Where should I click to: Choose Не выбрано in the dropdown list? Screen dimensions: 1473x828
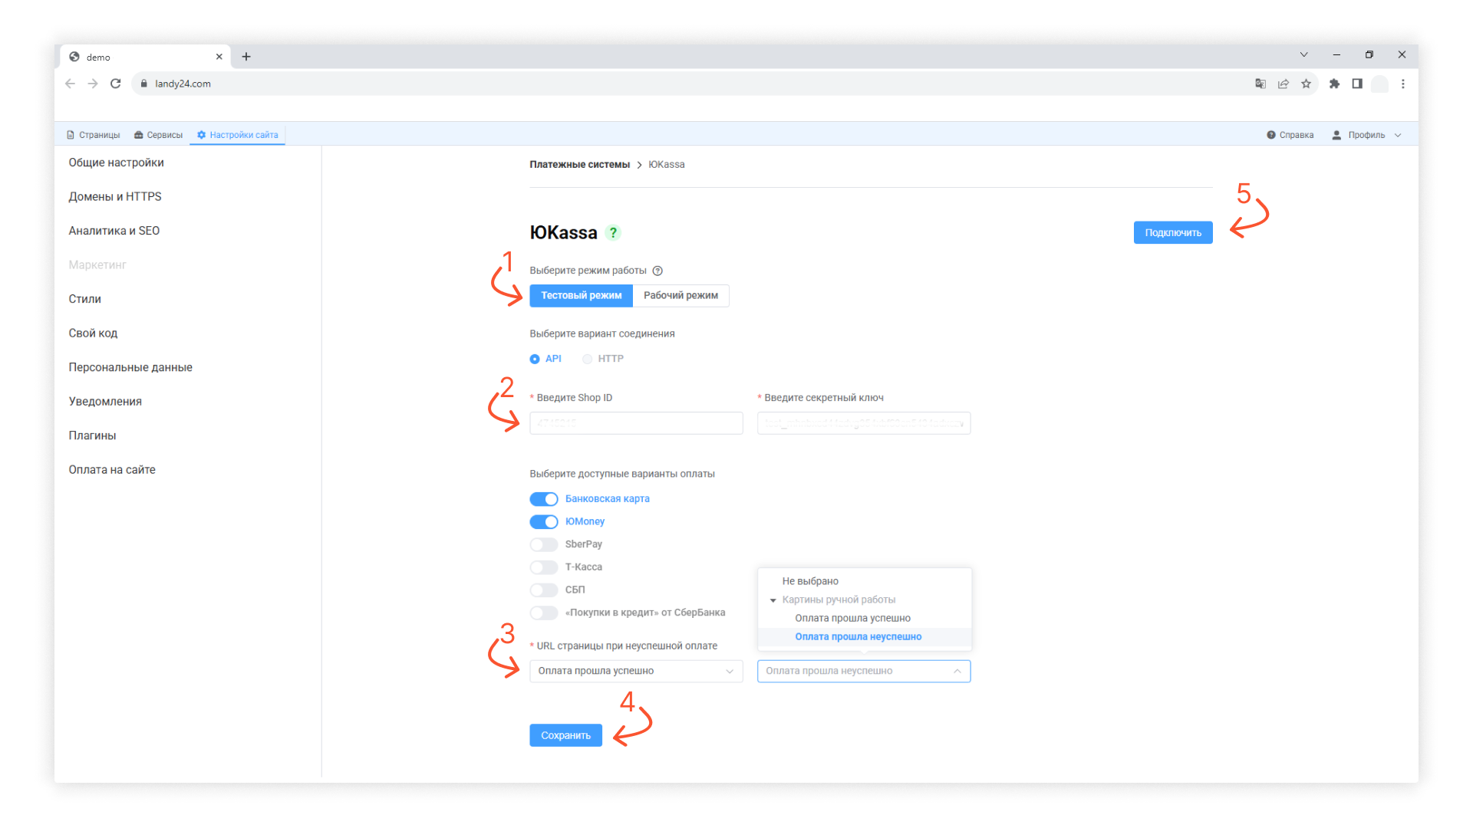(865, 581)
